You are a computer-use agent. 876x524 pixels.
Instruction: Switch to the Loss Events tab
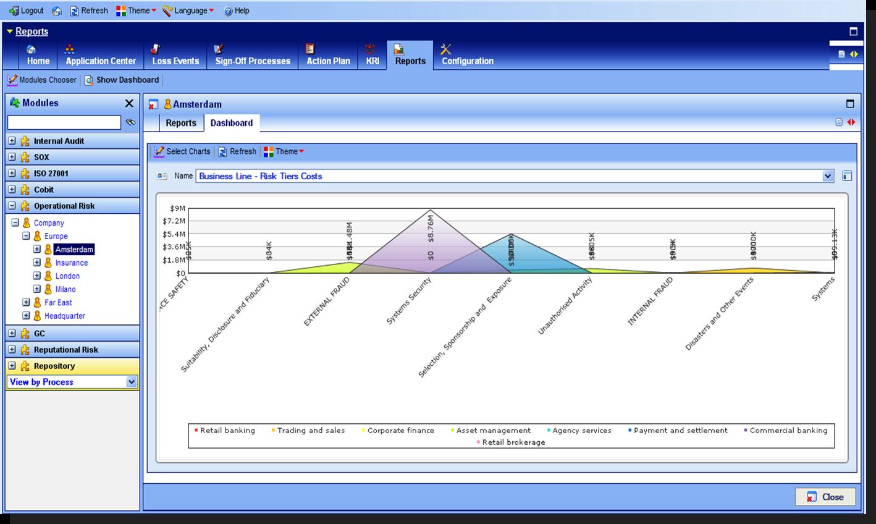coord(175,55)
